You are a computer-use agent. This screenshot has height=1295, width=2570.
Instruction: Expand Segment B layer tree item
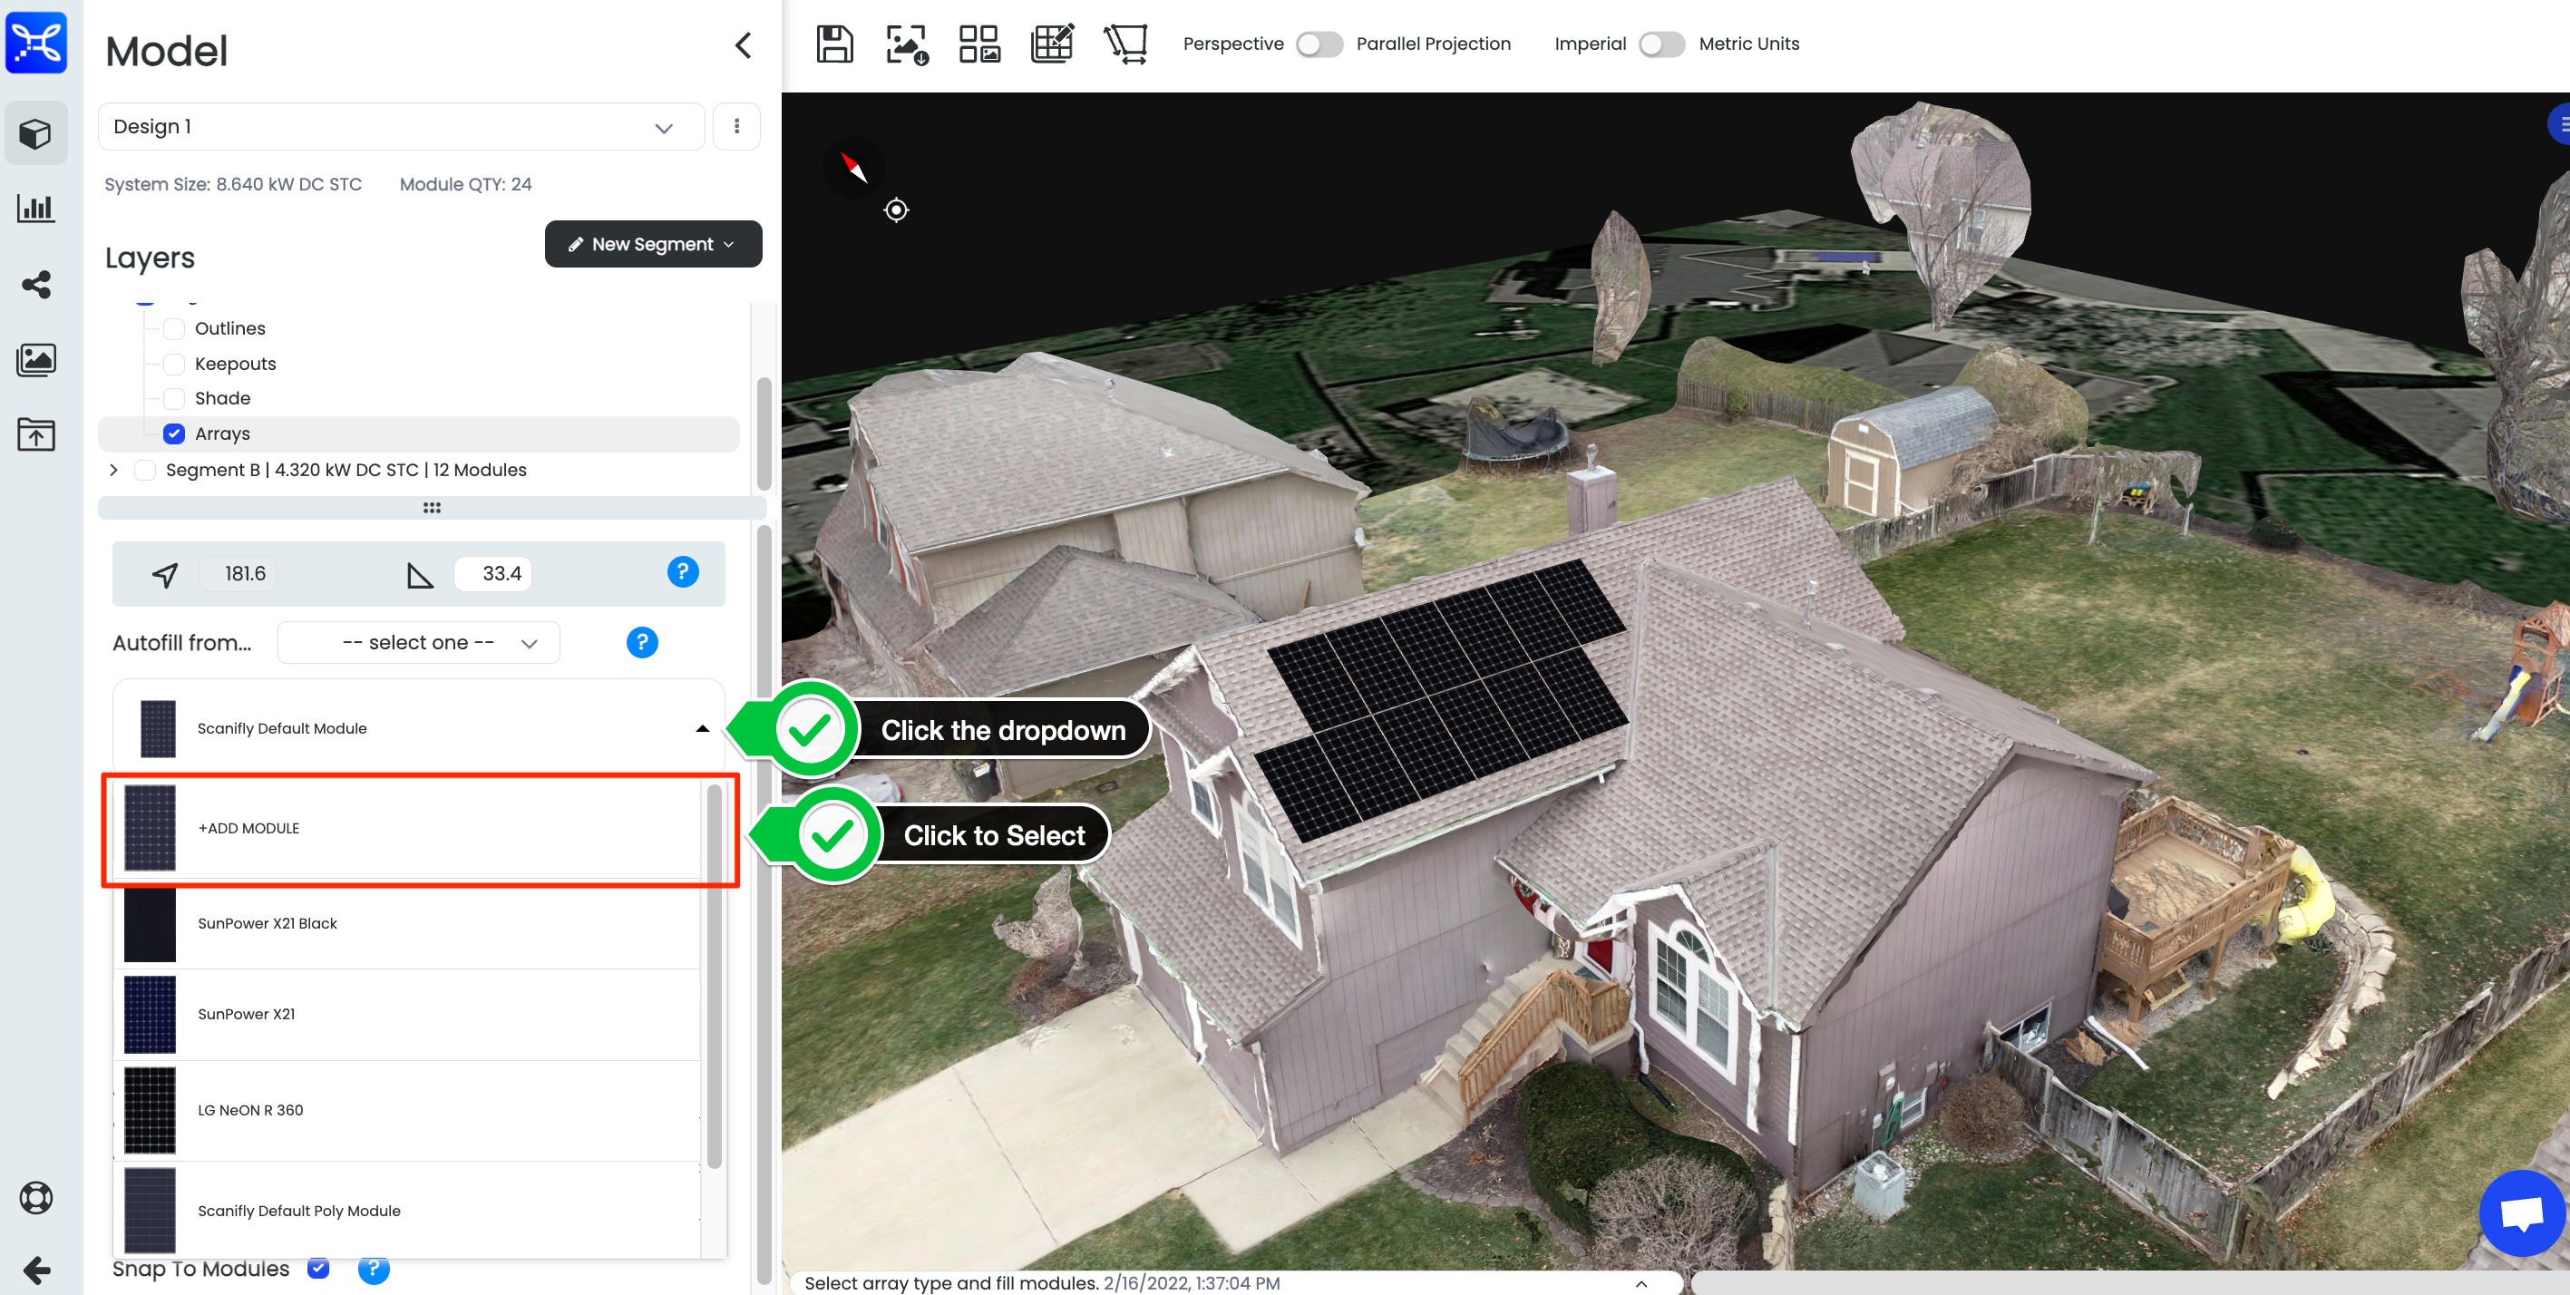coord(112,469)
